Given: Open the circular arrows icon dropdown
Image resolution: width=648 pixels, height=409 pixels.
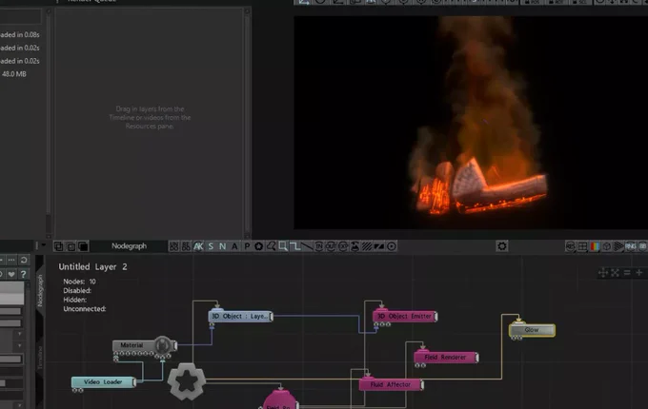Looking at the screenshot, I should click(570, 246).
